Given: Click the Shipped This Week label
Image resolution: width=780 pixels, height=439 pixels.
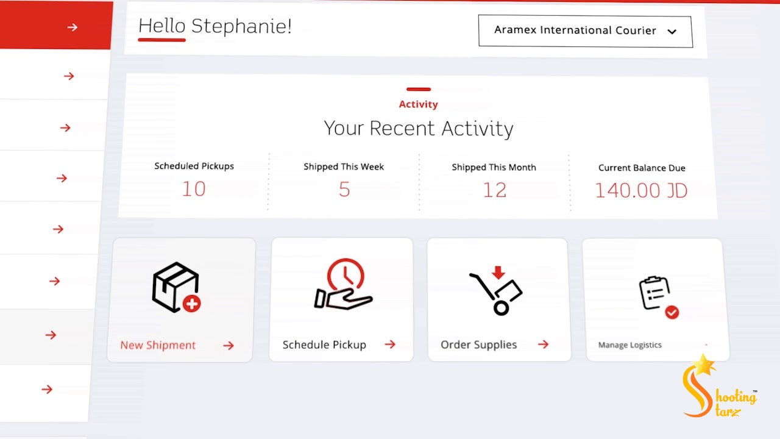Looking at the screenshot, I should click(x=344, y=166).
